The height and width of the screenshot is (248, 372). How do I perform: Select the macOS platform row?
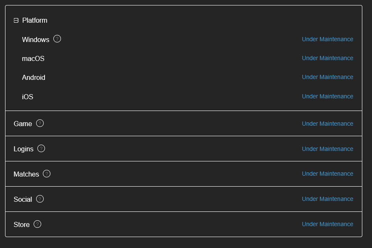33,58
